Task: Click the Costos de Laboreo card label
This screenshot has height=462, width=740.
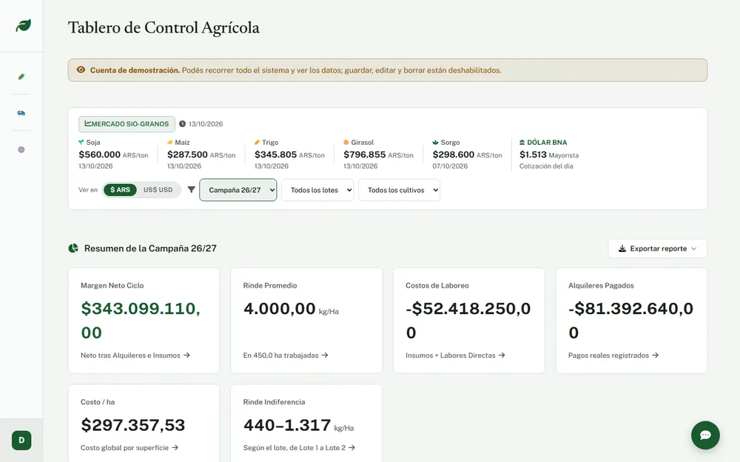Action: [437, 285]
